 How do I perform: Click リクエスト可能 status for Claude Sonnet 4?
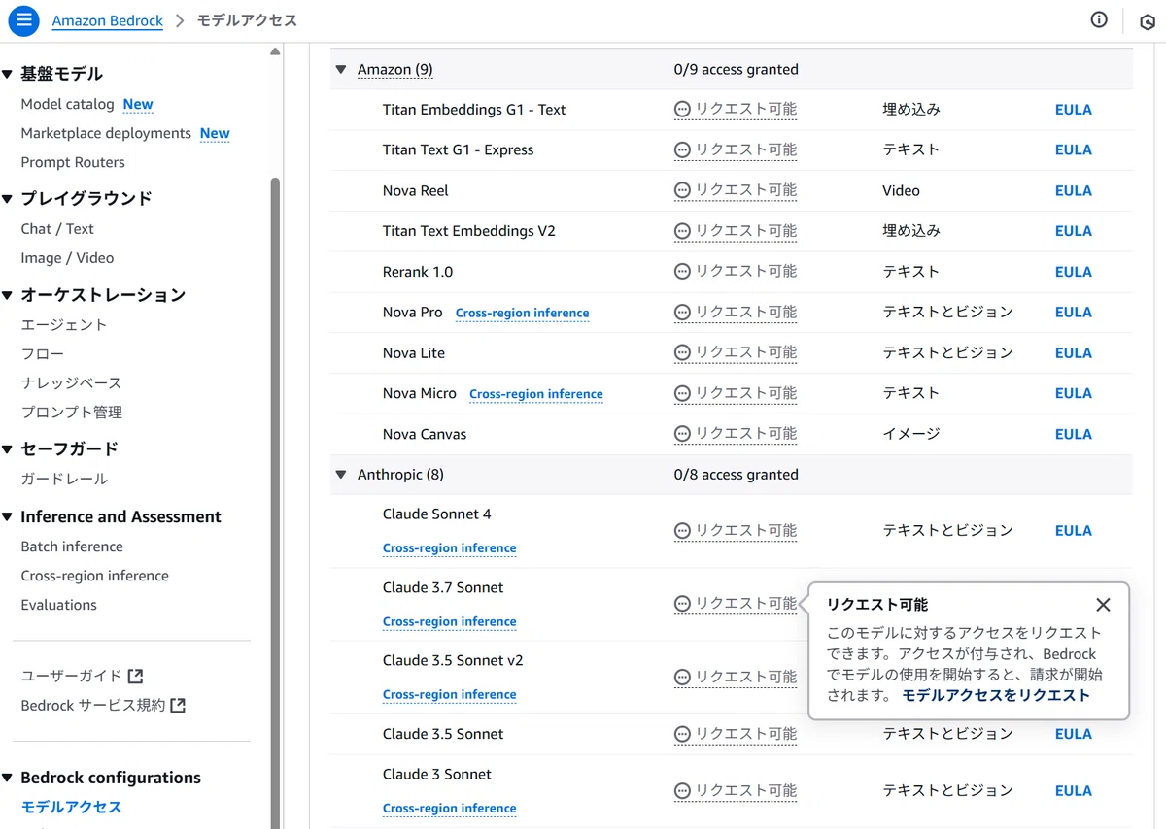736,531
